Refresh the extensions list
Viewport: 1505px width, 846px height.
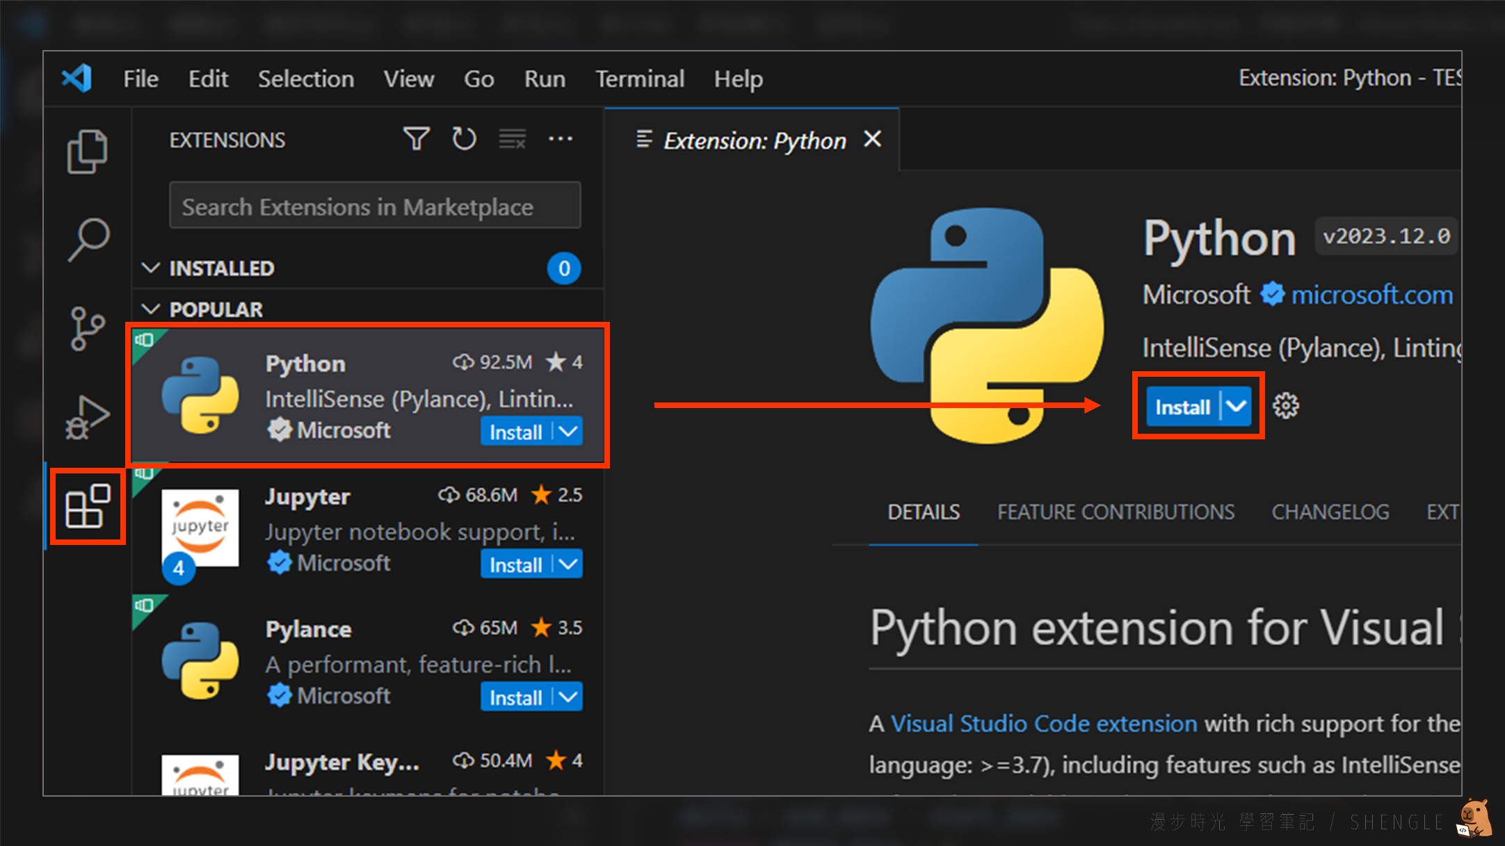pyautogui.click(x=464, y=139)
